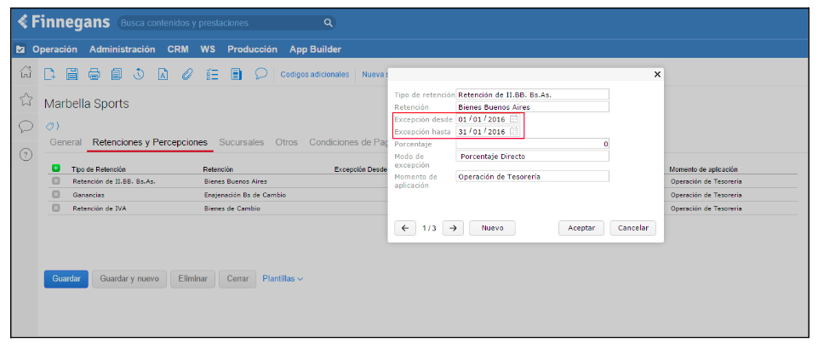Image resolution: width=818 pixels, height=348 pixels.
Task: Open the sidebar chat bubble icon
Action: 26,127
